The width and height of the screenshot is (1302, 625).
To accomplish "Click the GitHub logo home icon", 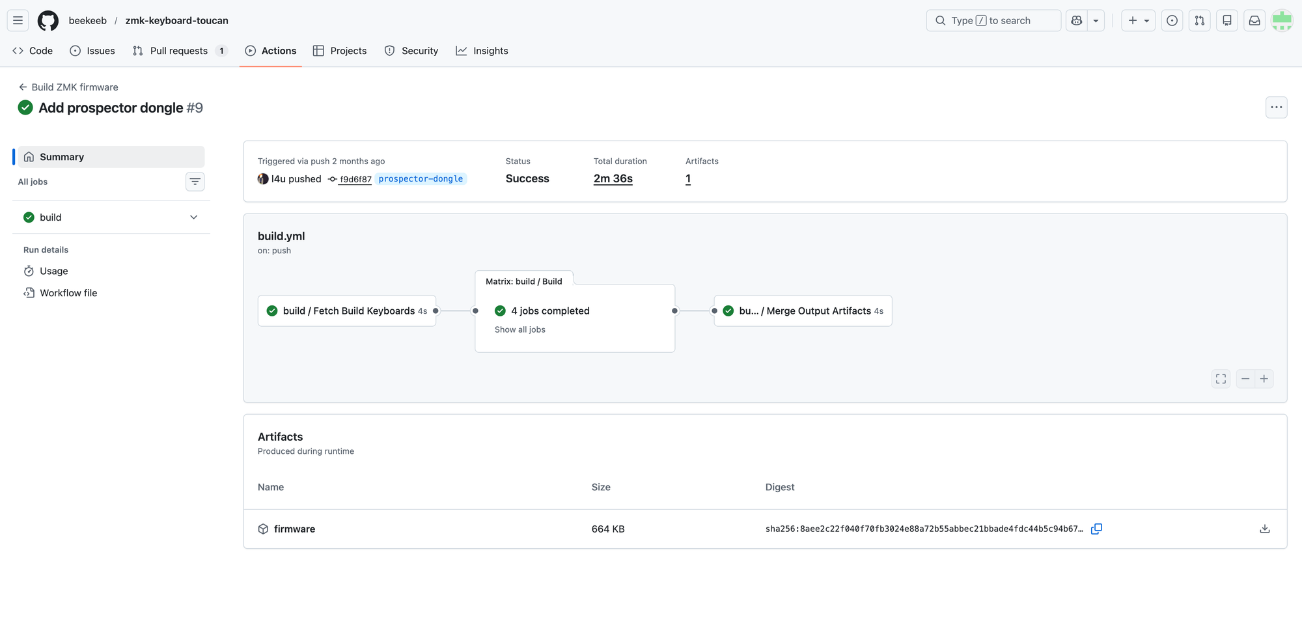I will tap(48, 21).
